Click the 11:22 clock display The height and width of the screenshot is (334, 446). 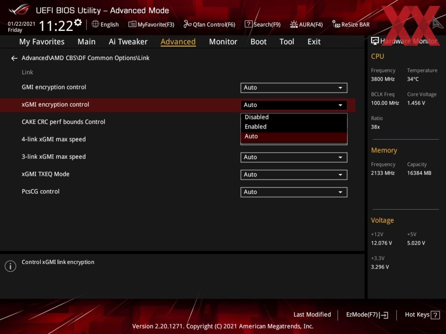(x=56, y=26)
